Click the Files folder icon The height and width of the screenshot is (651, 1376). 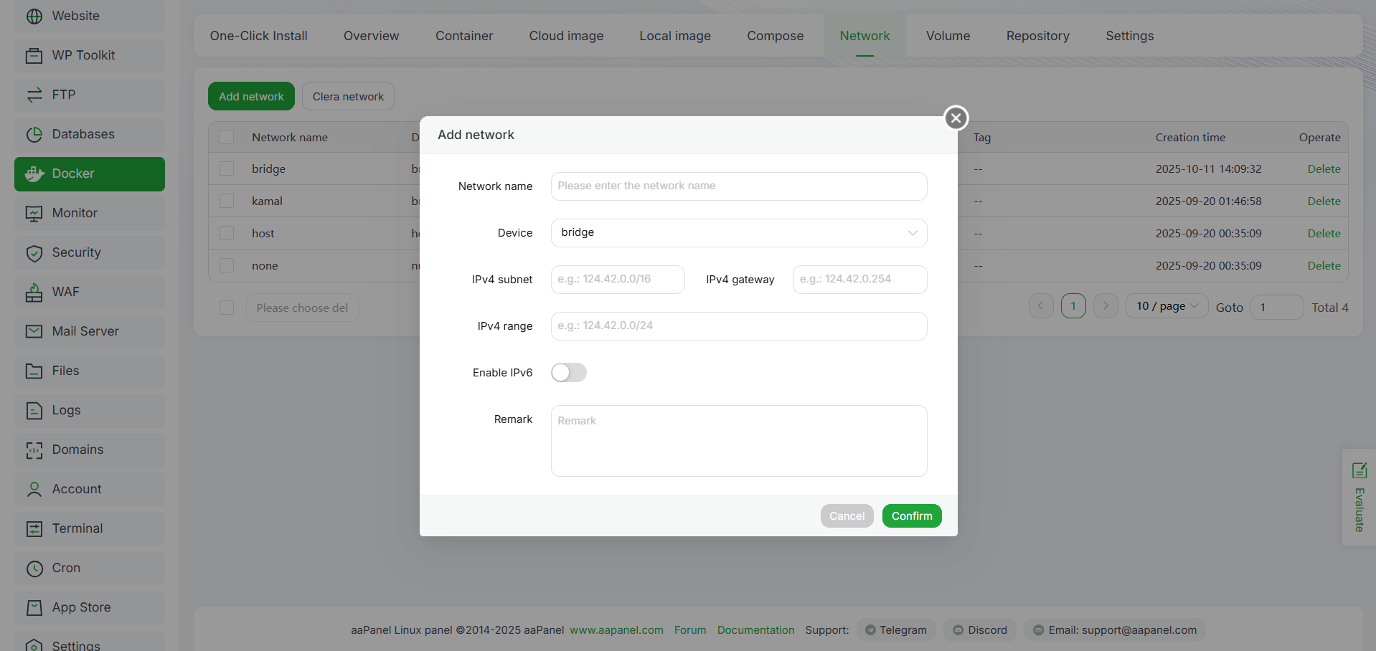pyautogui.click(x=34, y=371)
